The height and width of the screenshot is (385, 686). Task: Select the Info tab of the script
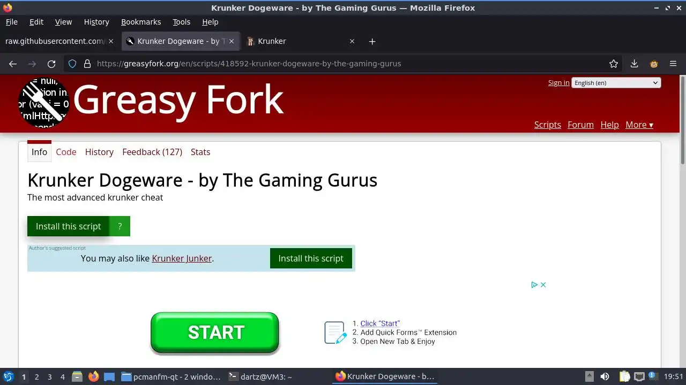click(x=39, y=152)
